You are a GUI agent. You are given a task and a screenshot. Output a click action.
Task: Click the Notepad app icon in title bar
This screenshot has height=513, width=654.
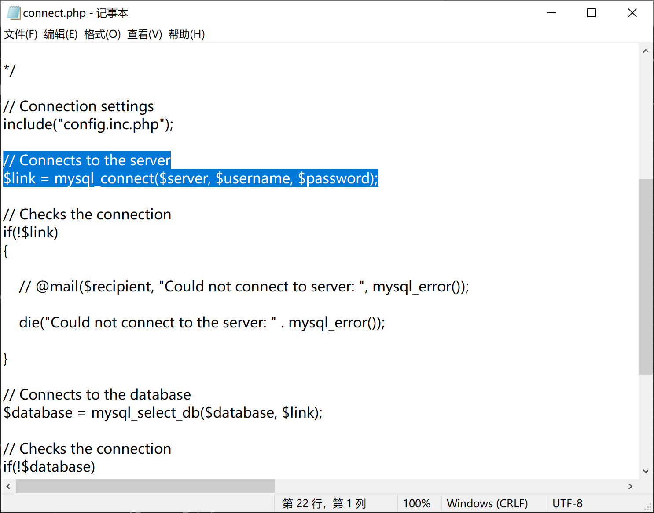[x=14, y=13]
